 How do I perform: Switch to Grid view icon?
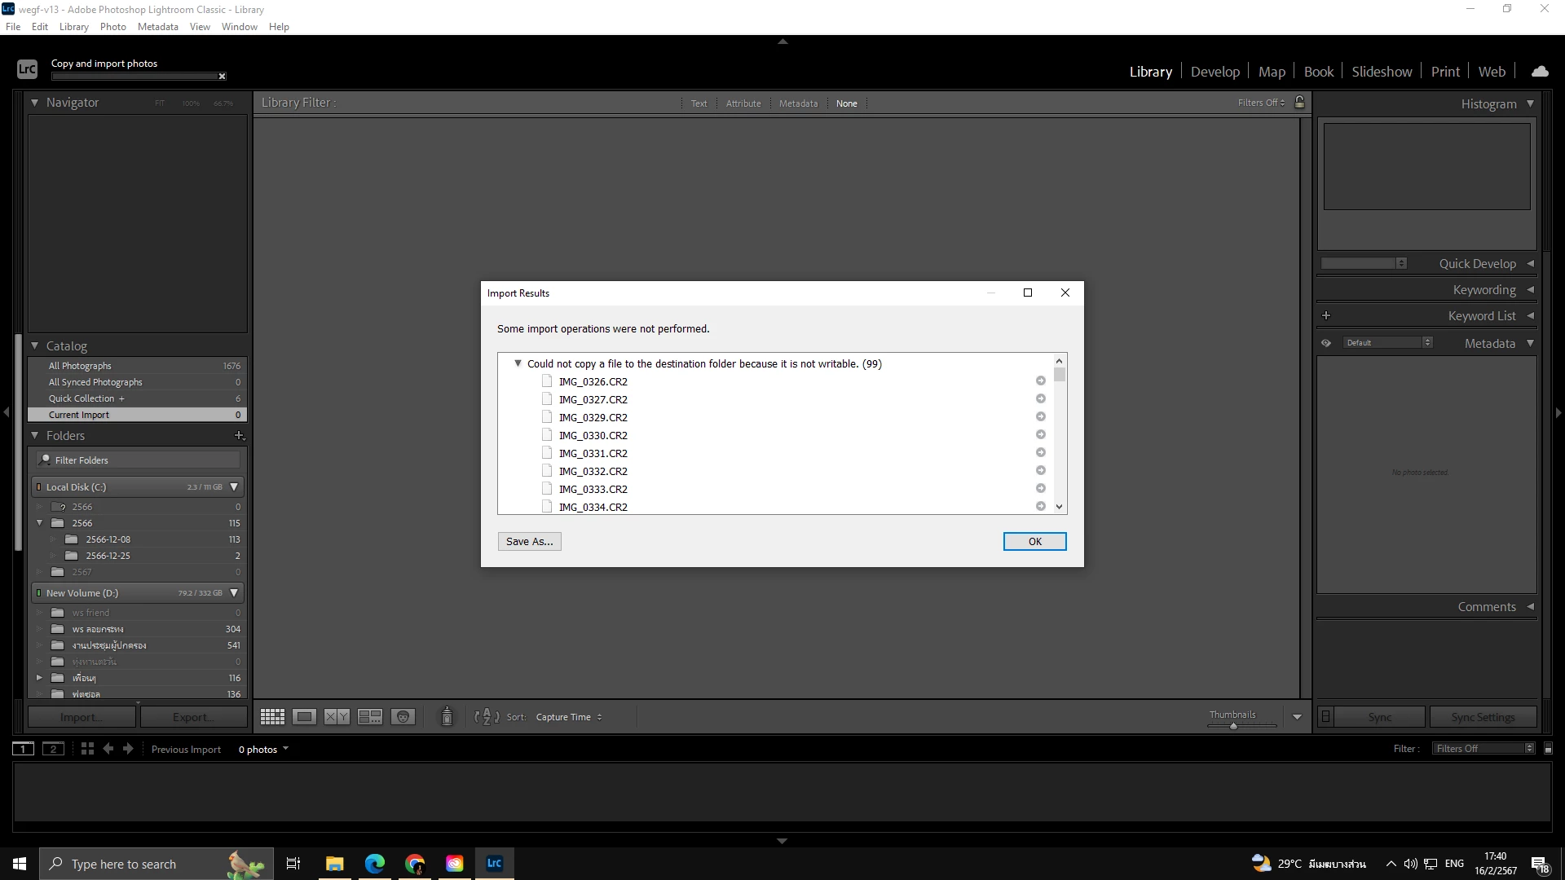(x=272, y=717)
